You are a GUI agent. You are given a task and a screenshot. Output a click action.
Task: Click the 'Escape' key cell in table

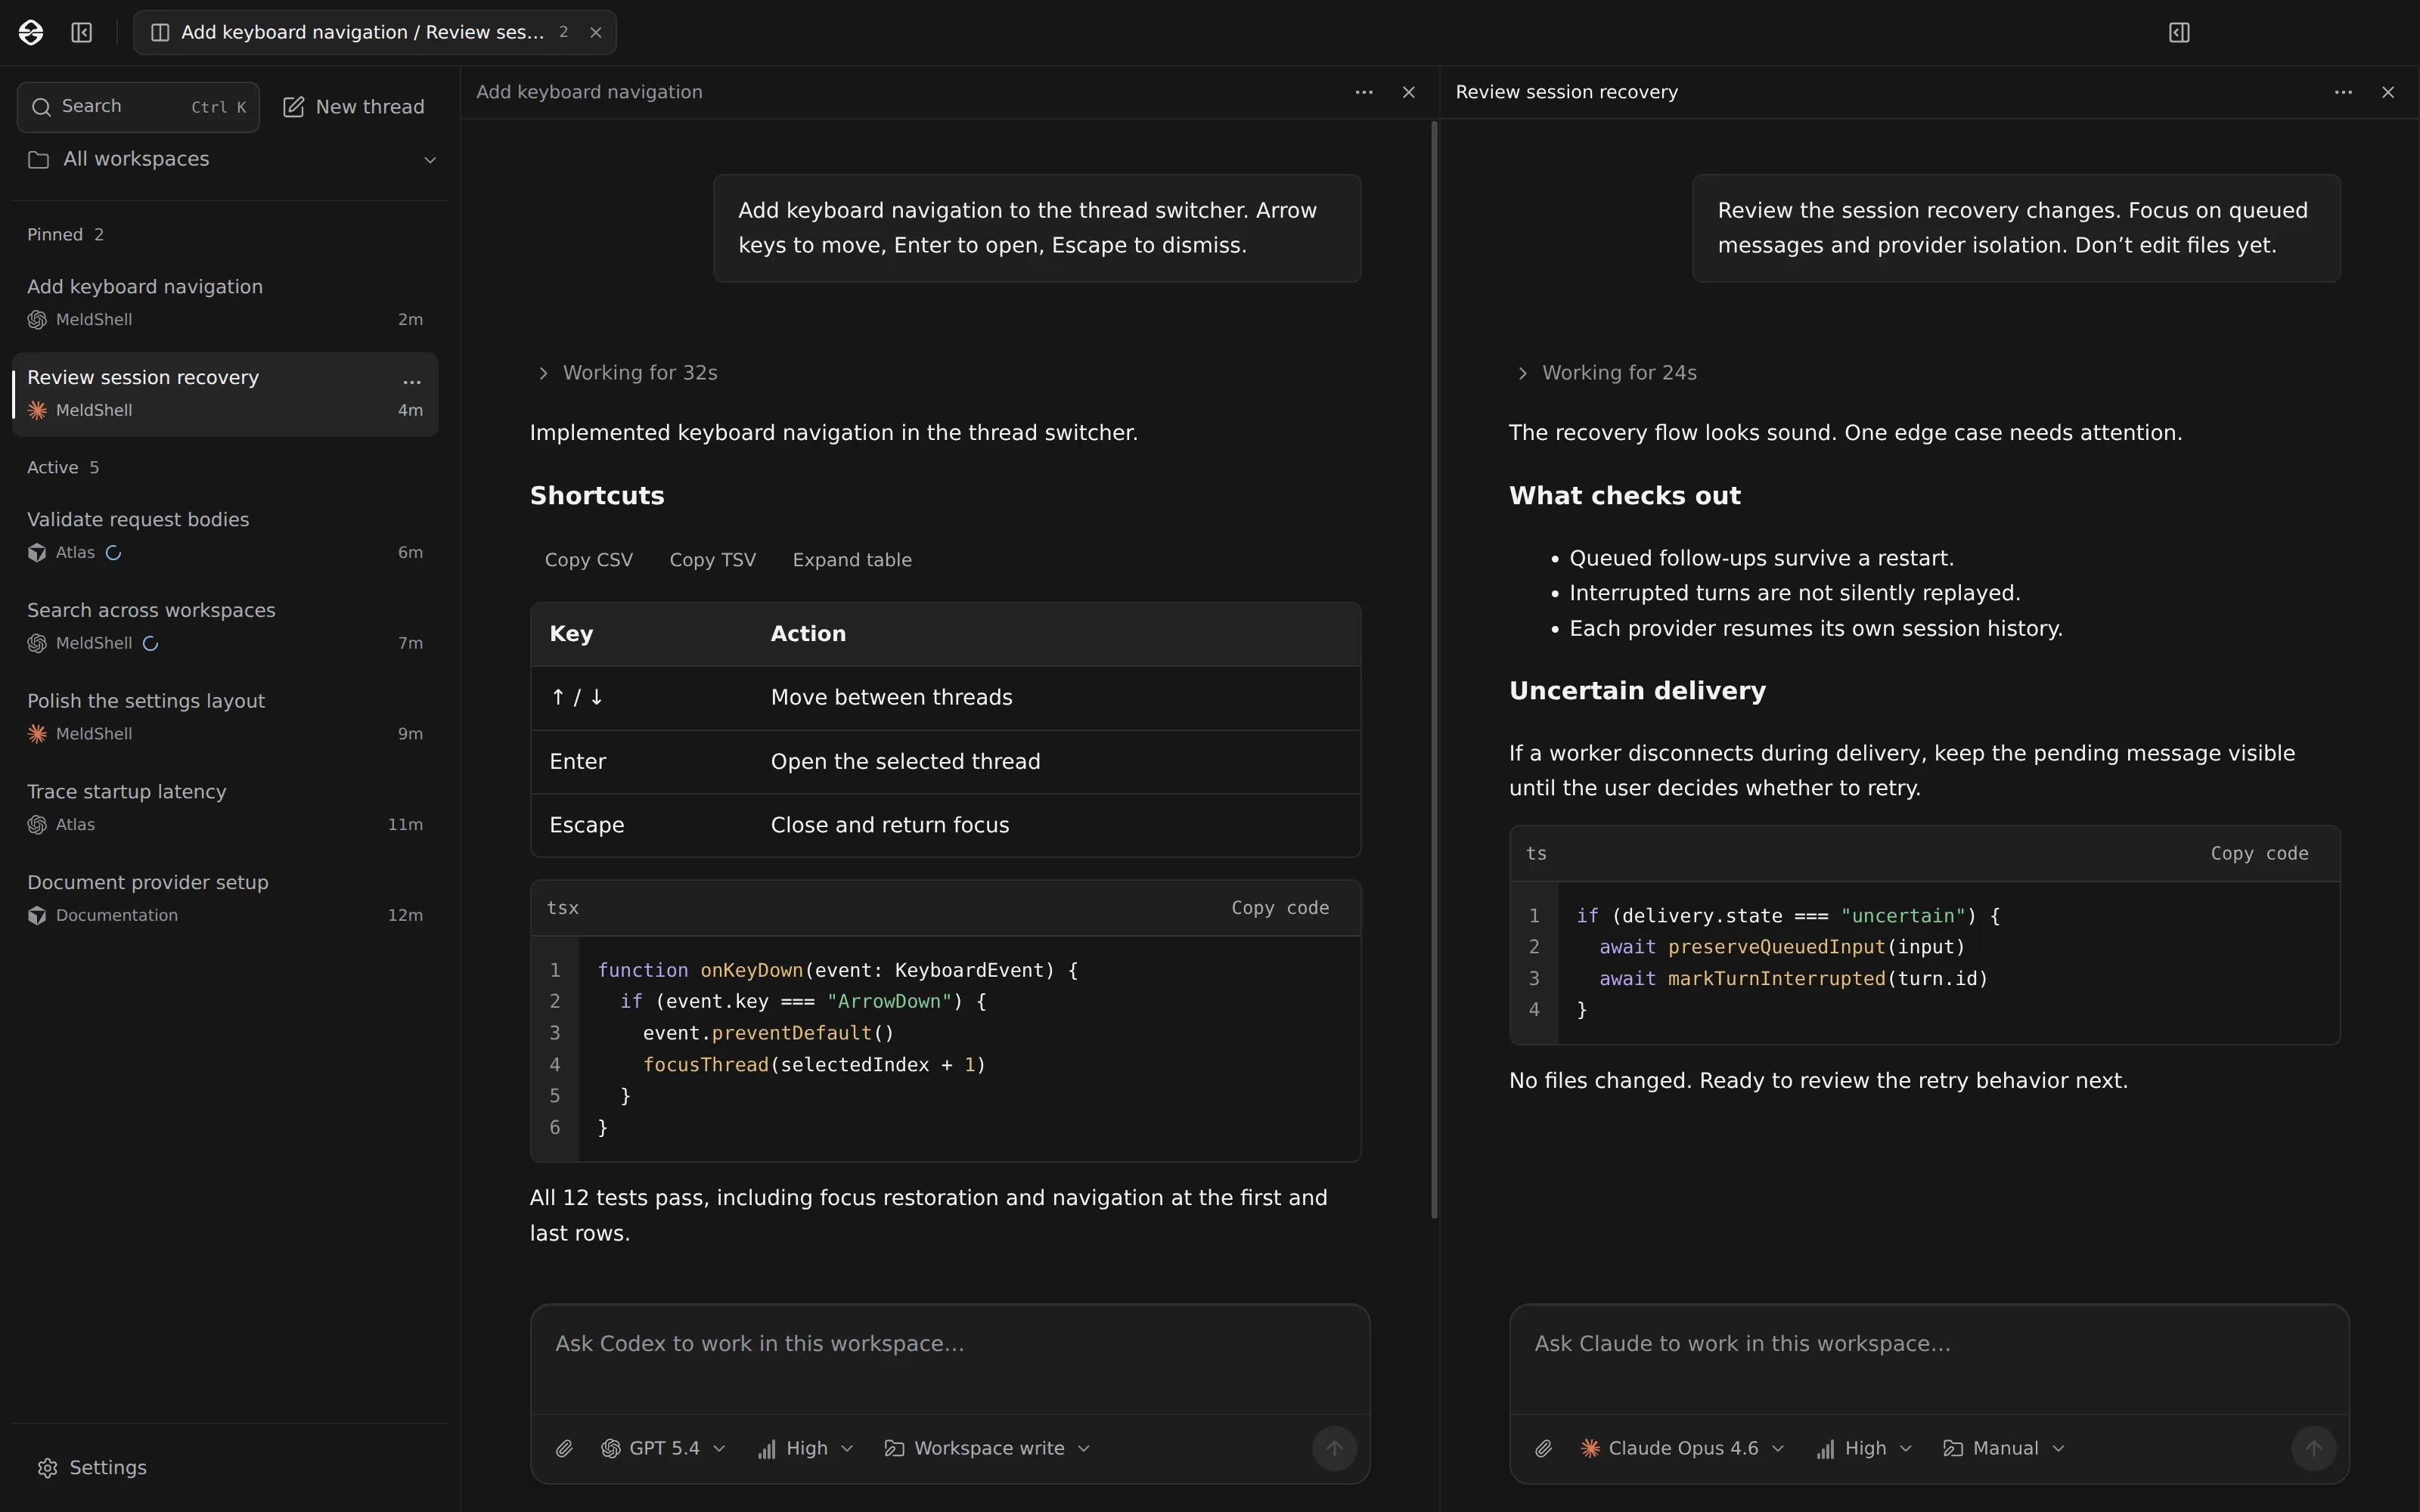pyautogui.click(x=641, y=825)
